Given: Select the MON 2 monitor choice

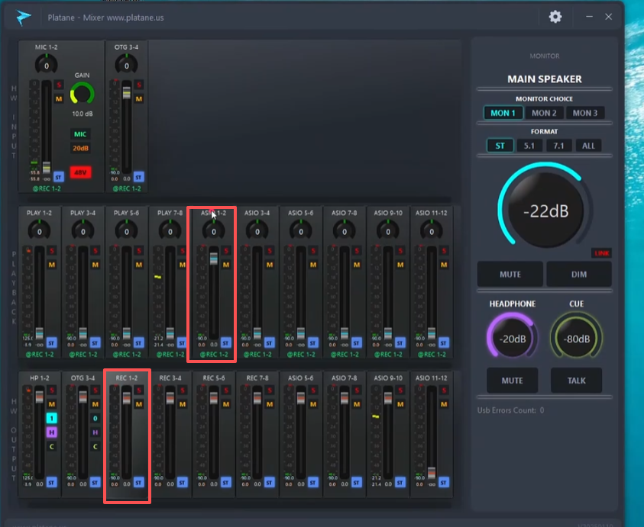Looking at the screenshot, I should coord(544,113).
